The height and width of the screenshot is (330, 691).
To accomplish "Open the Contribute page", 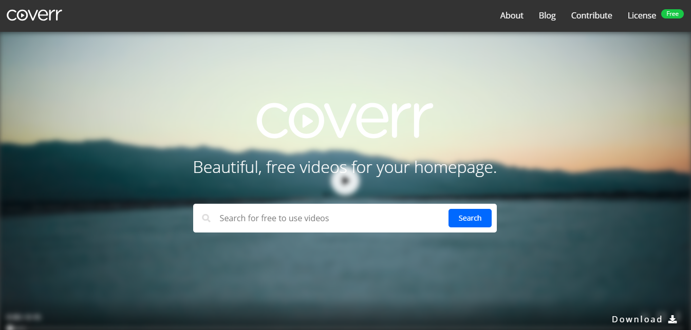I will tap(591, 15).
